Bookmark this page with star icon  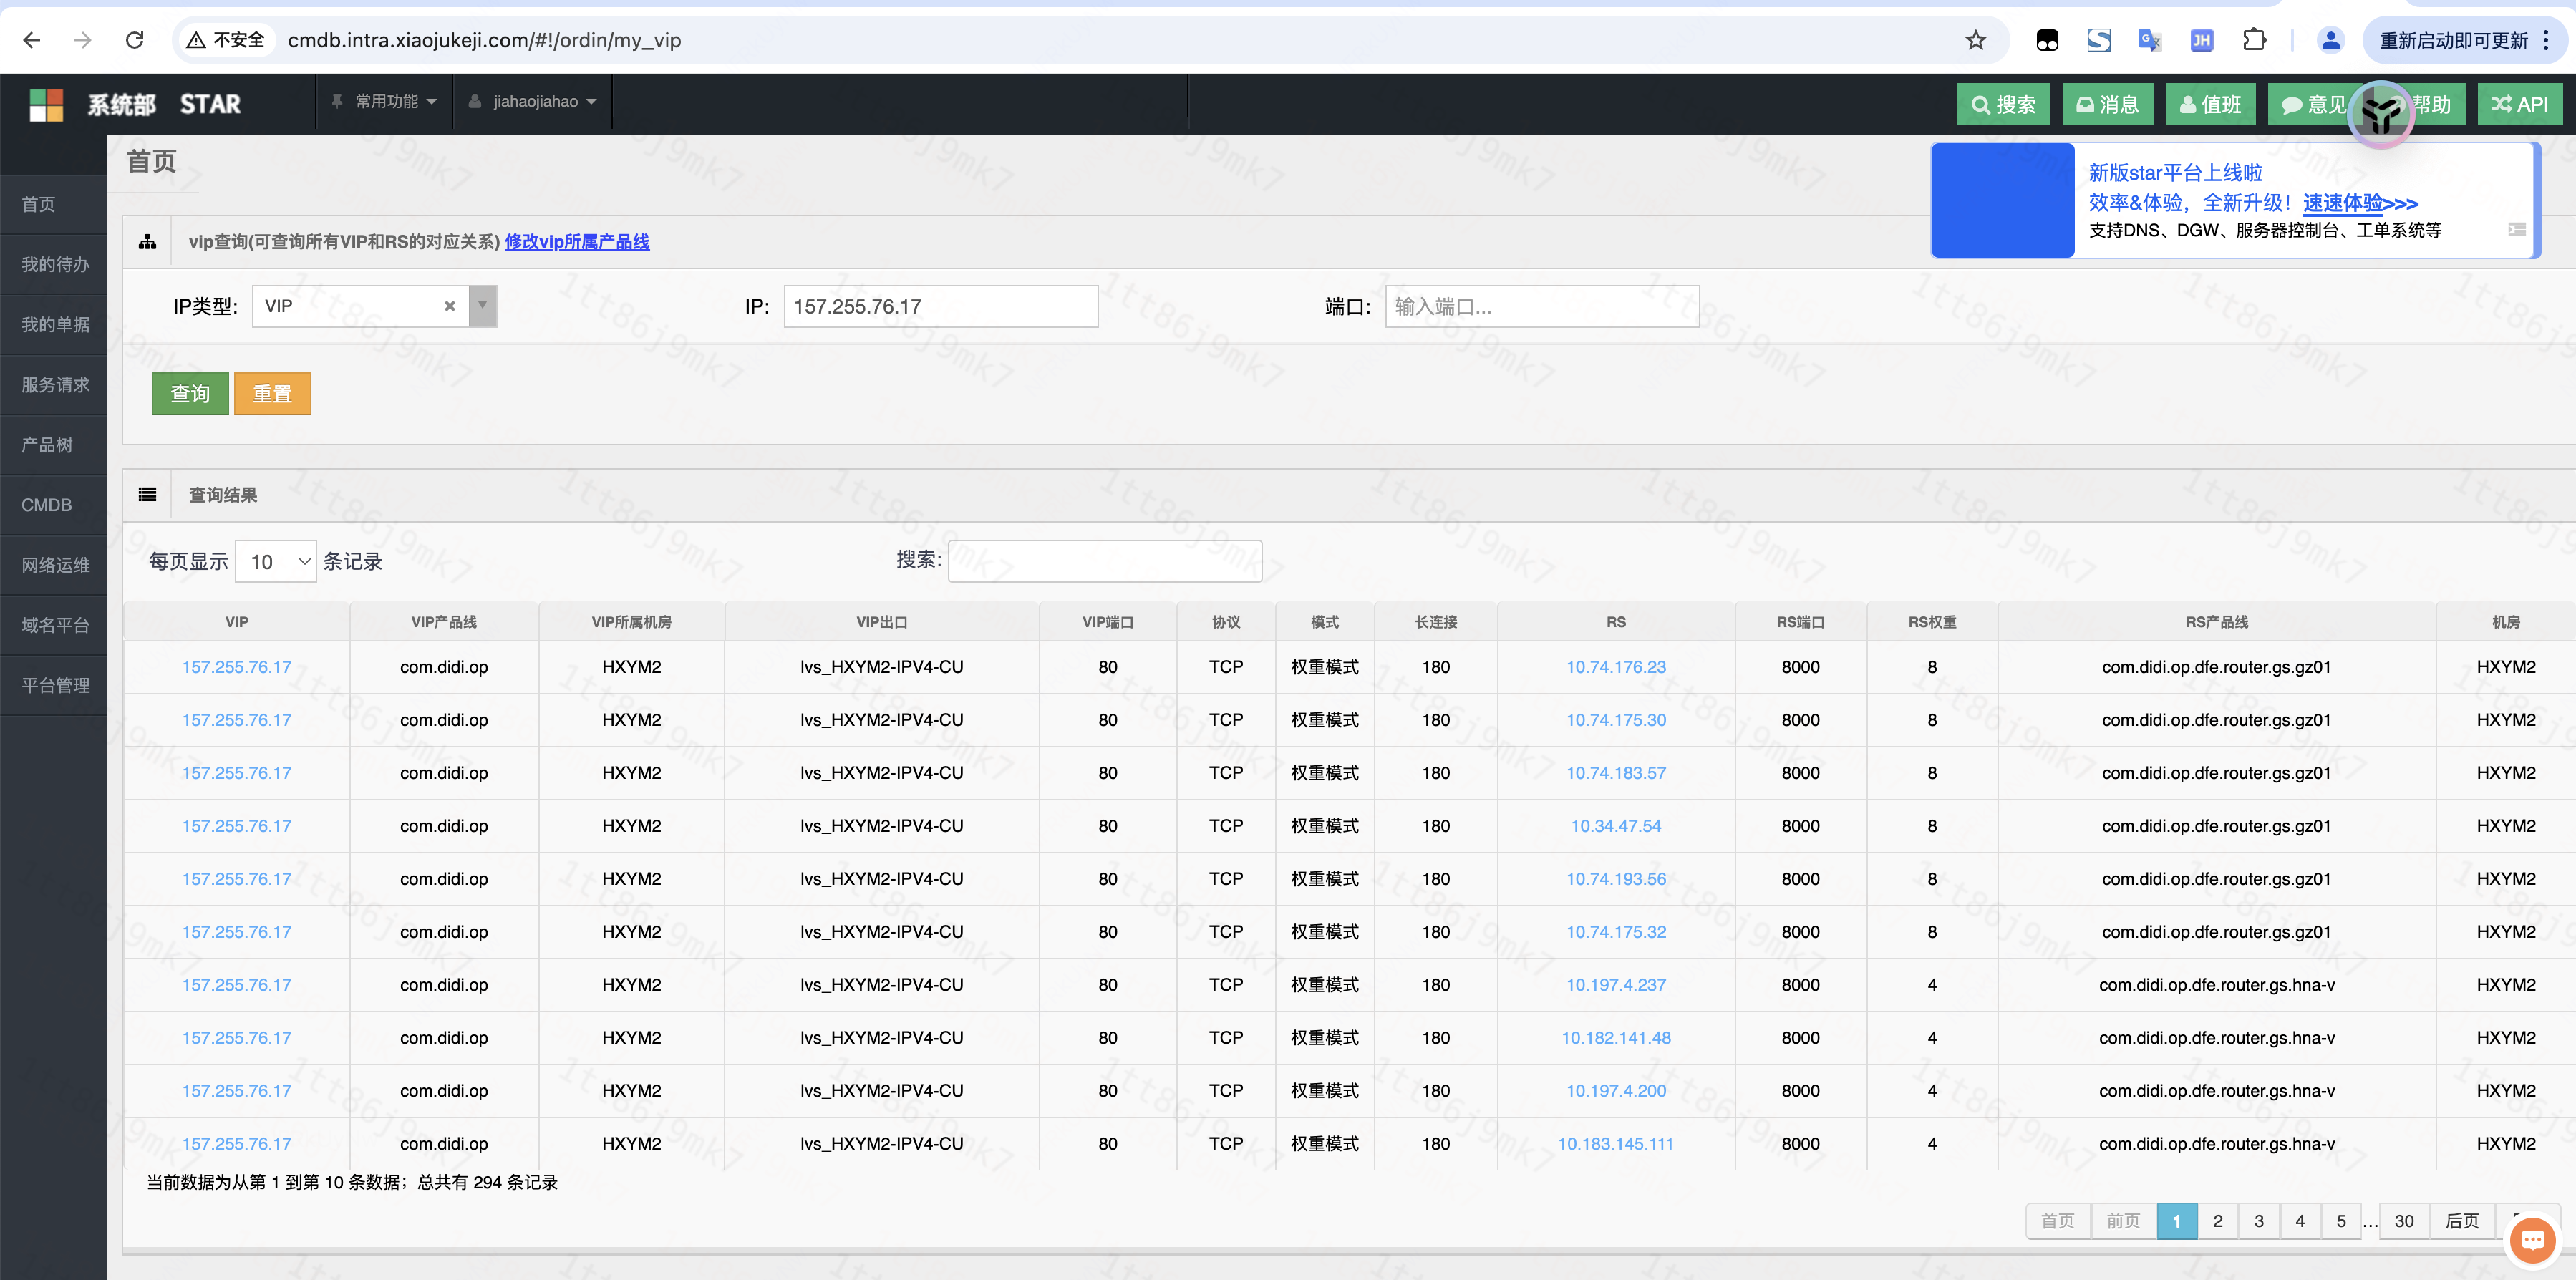1975,40
